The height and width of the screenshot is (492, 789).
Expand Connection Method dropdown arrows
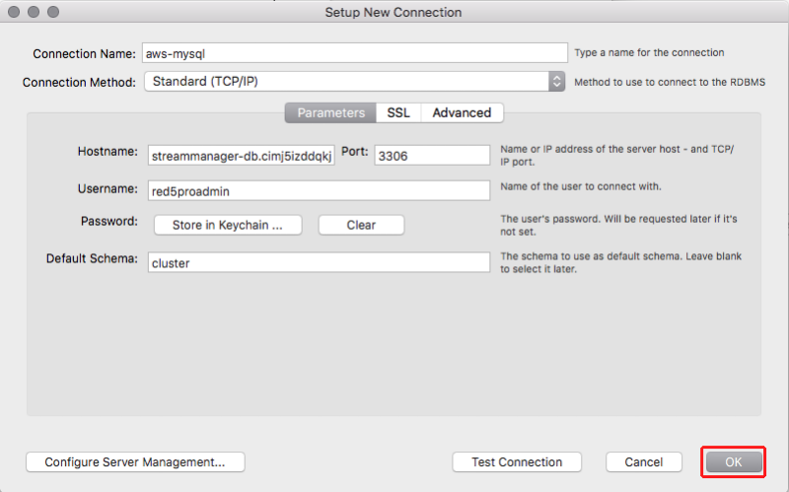[556, 82]
